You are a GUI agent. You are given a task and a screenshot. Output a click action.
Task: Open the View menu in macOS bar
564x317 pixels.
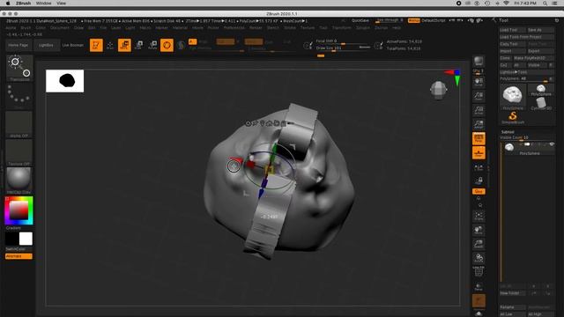coord(61,4)
